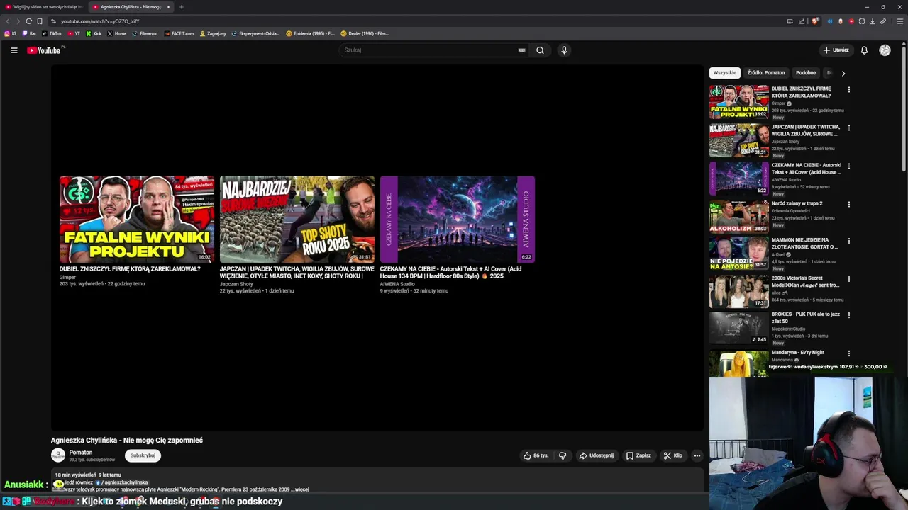The height and width of the screenshot is (510, 908).
Task: Open options for Naród zalany sidebar video
Action: pyautogui.click(x=848, y=205)
